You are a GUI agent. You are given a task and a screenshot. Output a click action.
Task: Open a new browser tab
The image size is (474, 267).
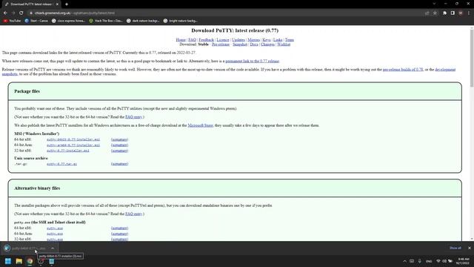point(67,4)
